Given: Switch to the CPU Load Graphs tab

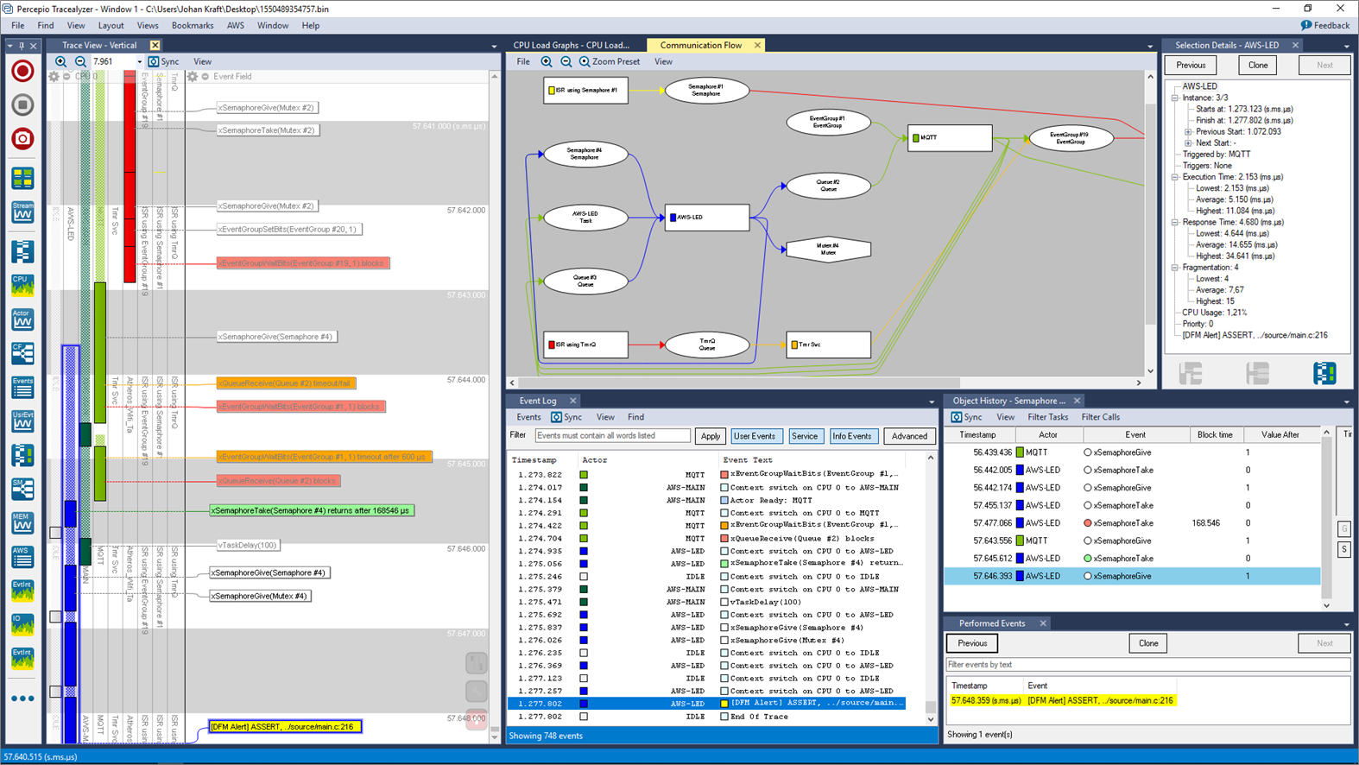Looking at the screenshot, I should coord(571,45).
